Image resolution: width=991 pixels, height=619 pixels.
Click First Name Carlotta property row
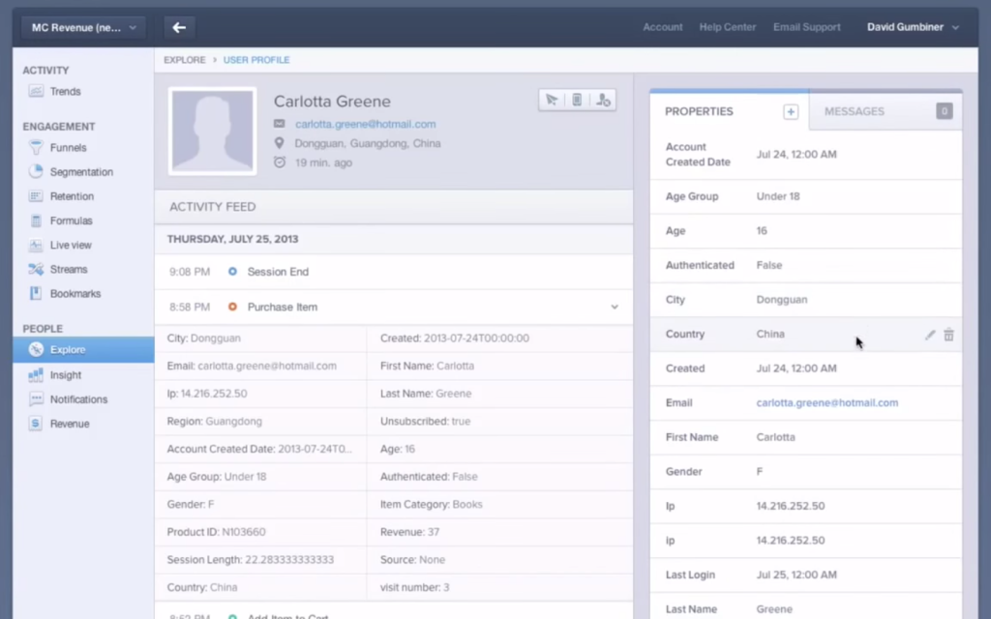point(806,437)
